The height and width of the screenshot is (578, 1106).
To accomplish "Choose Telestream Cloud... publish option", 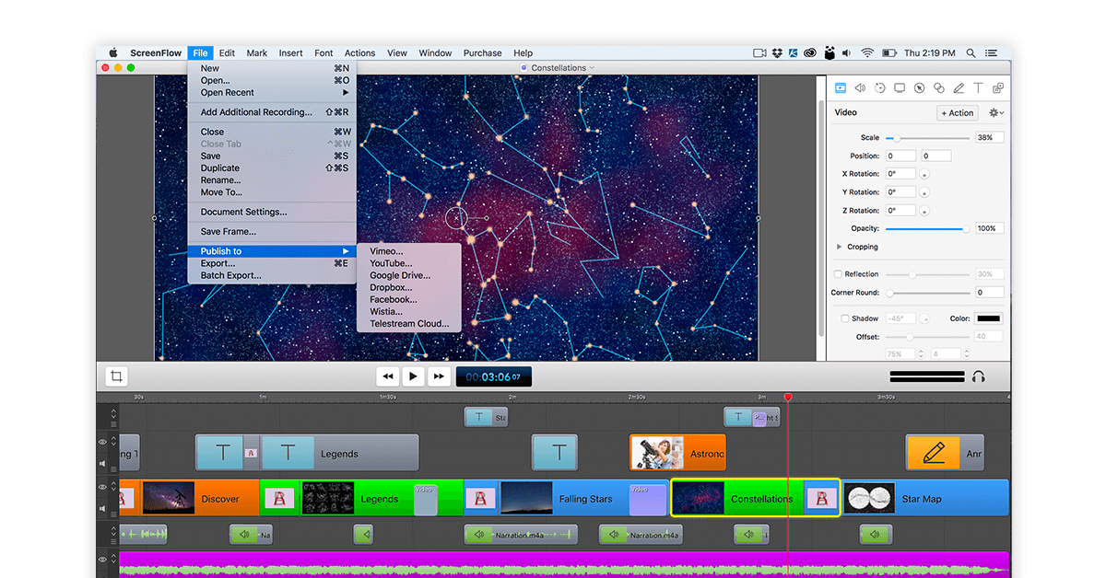I will coord(408,323).
